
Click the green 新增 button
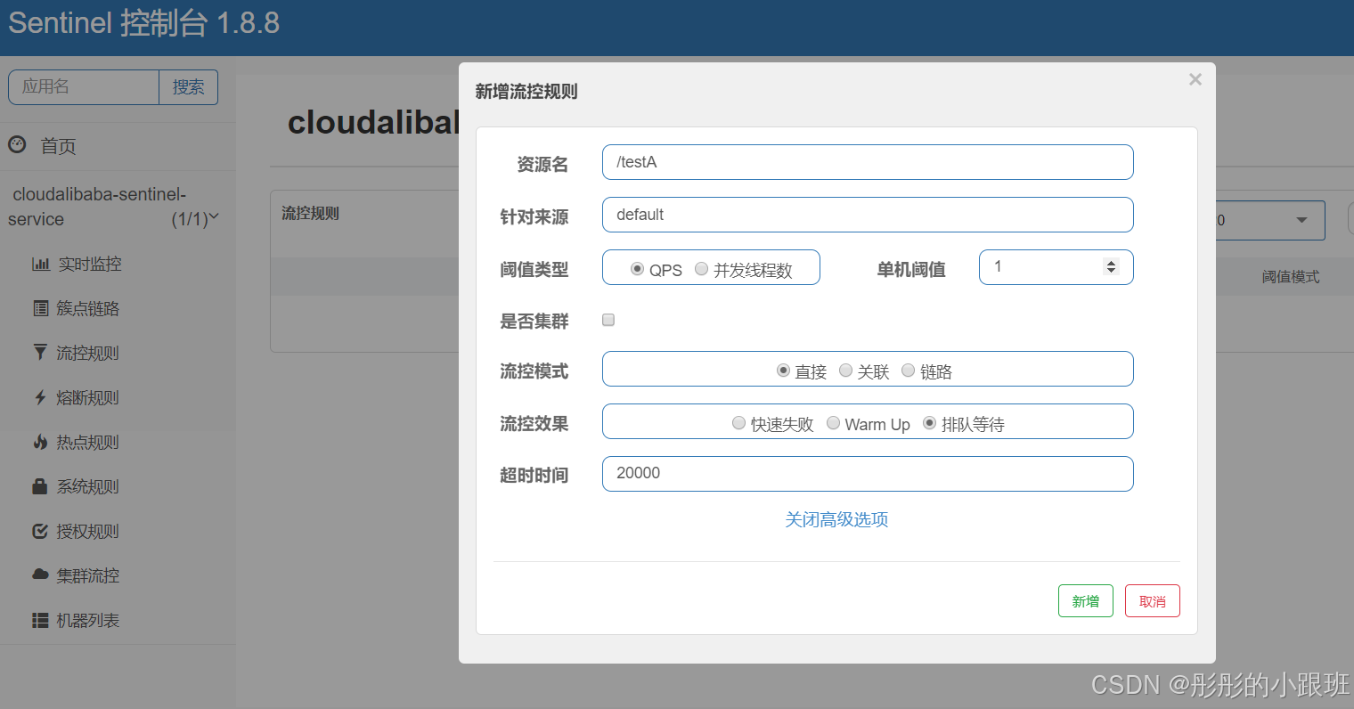[x=1085, y=601]
